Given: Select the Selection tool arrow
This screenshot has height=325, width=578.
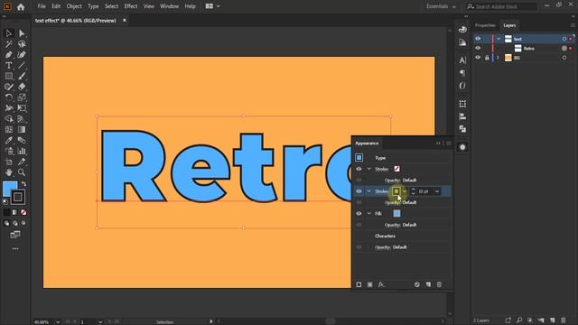Looking at the screenshot, I should (x=9, y=33).
